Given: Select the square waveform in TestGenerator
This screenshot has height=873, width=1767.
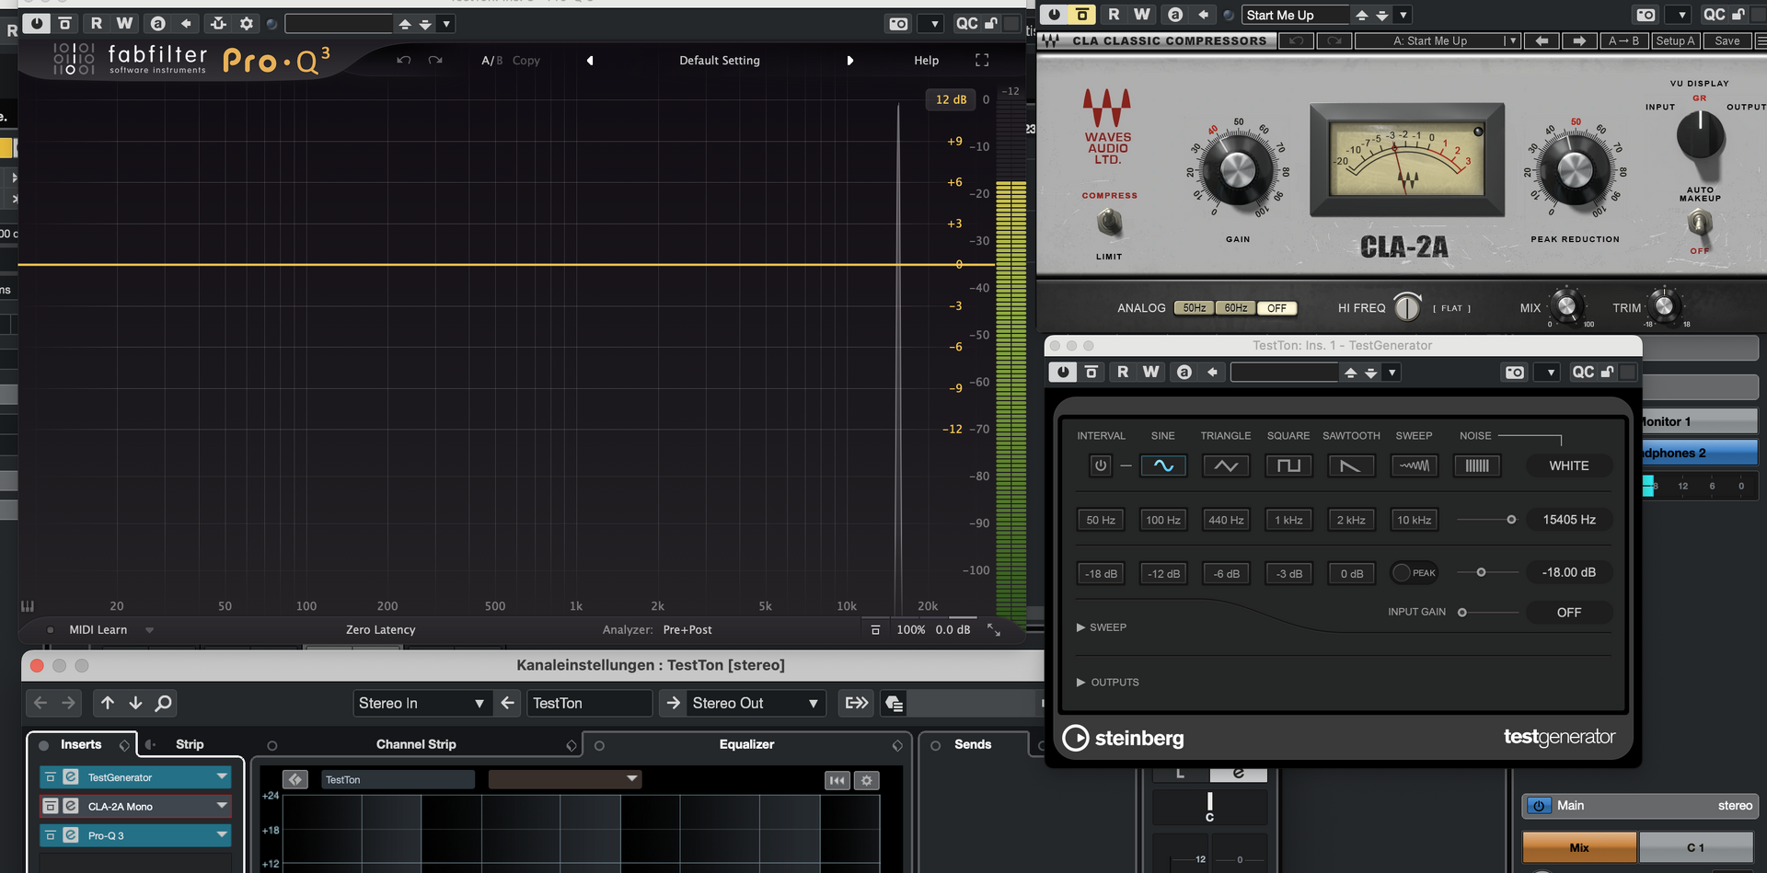Looking at the screenshot, I should [x=1288, y=465].
